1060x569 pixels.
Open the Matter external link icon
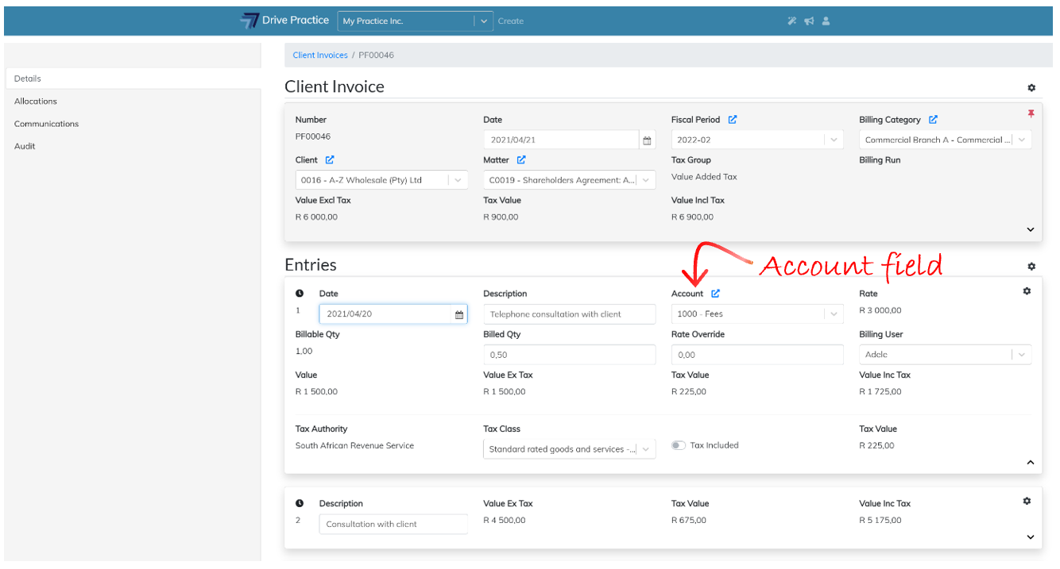[521, 160]
